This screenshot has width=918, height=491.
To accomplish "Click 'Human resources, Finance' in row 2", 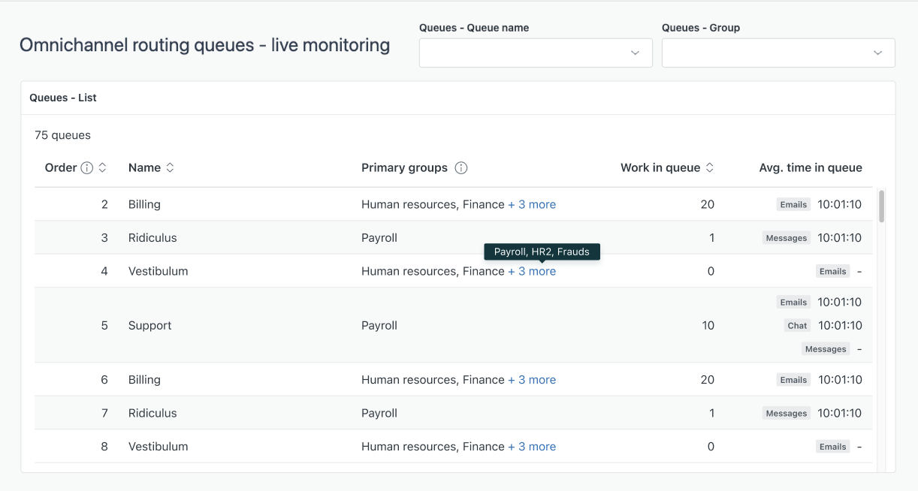I will coord(433,204).
